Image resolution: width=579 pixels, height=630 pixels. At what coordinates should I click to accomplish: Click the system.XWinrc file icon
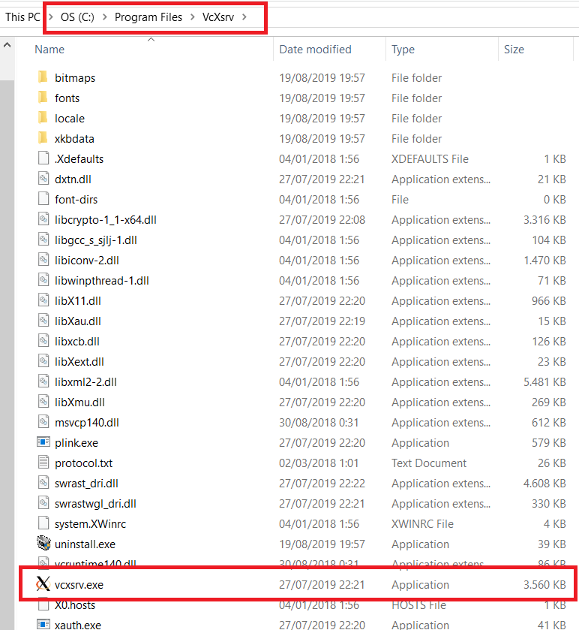(43, 523)
